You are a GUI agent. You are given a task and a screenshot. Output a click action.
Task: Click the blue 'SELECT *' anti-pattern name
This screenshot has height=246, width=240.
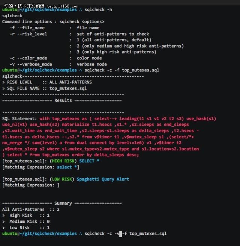coord(89,161)
